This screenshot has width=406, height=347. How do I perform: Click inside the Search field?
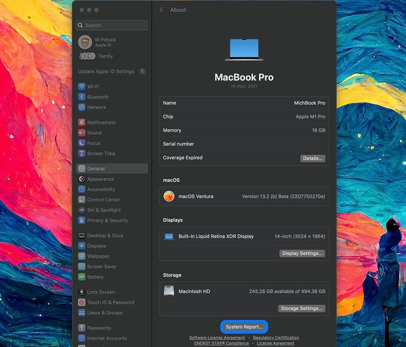tap(111, 25)
